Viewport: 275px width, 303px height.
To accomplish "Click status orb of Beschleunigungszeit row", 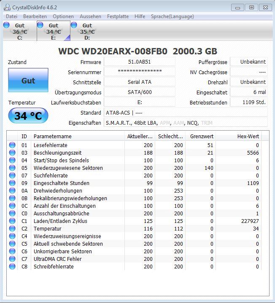I will point(12,153).
